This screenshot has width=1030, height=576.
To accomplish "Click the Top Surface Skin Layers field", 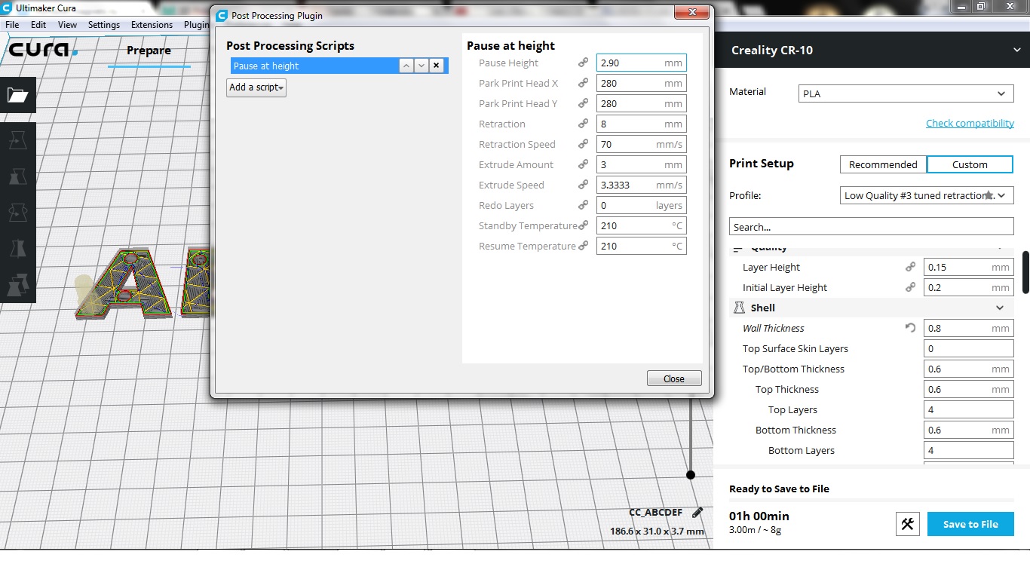I will pos(969,348).
